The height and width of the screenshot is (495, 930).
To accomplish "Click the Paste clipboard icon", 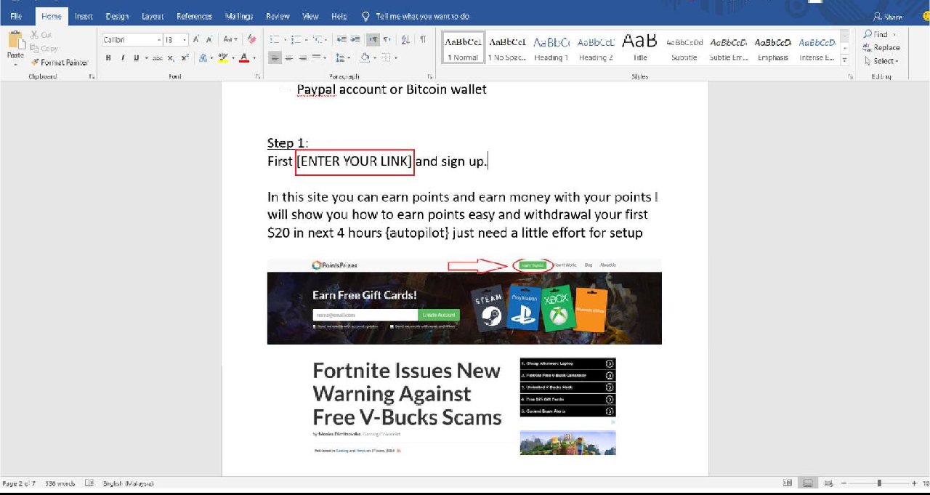I will click(x=15, y=40).
